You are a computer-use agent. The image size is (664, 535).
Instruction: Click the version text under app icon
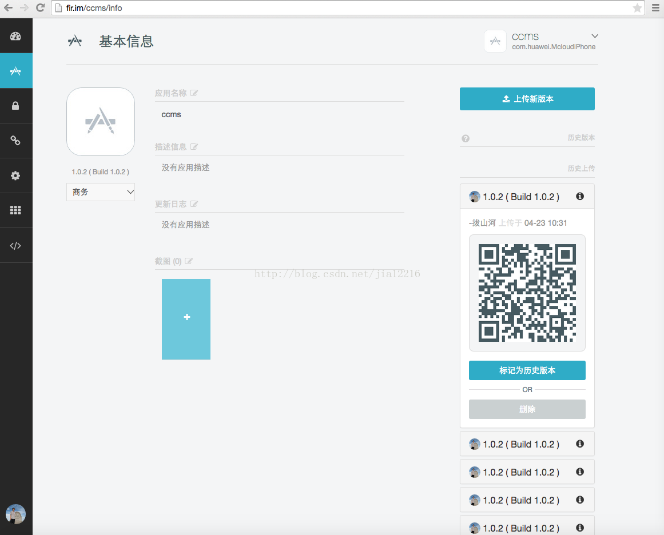(100, 172)
